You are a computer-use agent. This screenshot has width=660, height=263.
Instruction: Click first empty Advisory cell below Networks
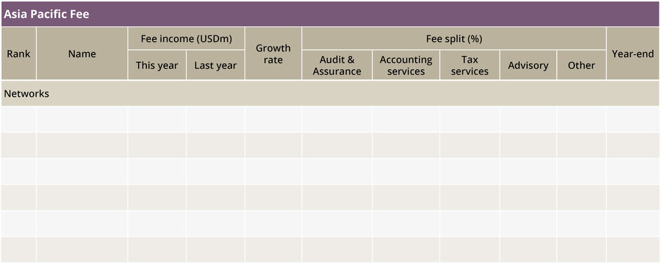[x=528, y=119]
